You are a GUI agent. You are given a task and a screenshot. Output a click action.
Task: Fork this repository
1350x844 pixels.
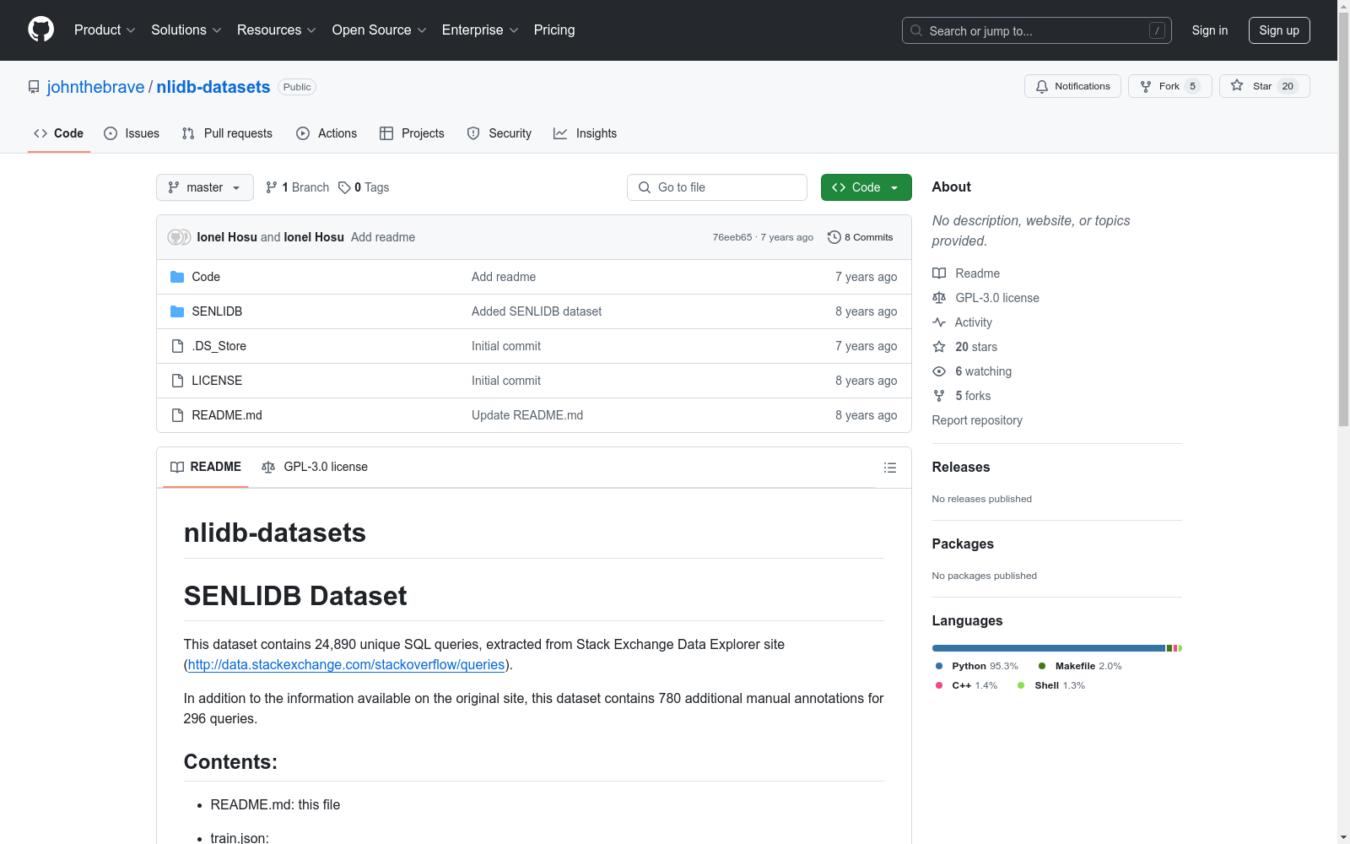pyautogui.click(x=1169, y=86)
